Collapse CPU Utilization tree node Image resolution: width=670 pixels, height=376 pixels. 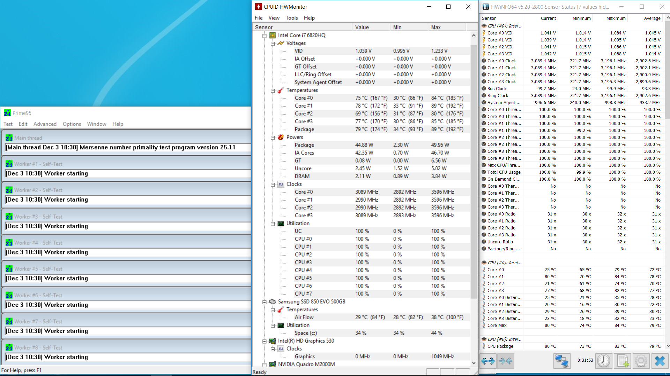tap(273, 224)
